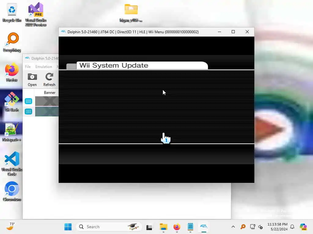The width and height of the screenshot is (313, 234).
Task: Open File Explorer from the taskbar
Action: (163, 227)
